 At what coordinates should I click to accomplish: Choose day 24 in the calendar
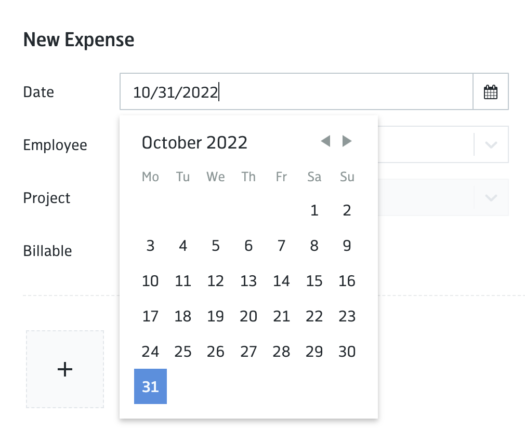click(x=150, y=352)
